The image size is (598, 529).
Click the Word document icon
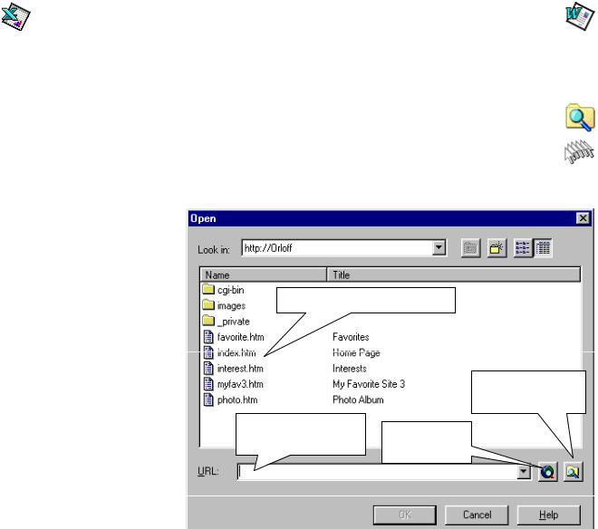point(580,16)
